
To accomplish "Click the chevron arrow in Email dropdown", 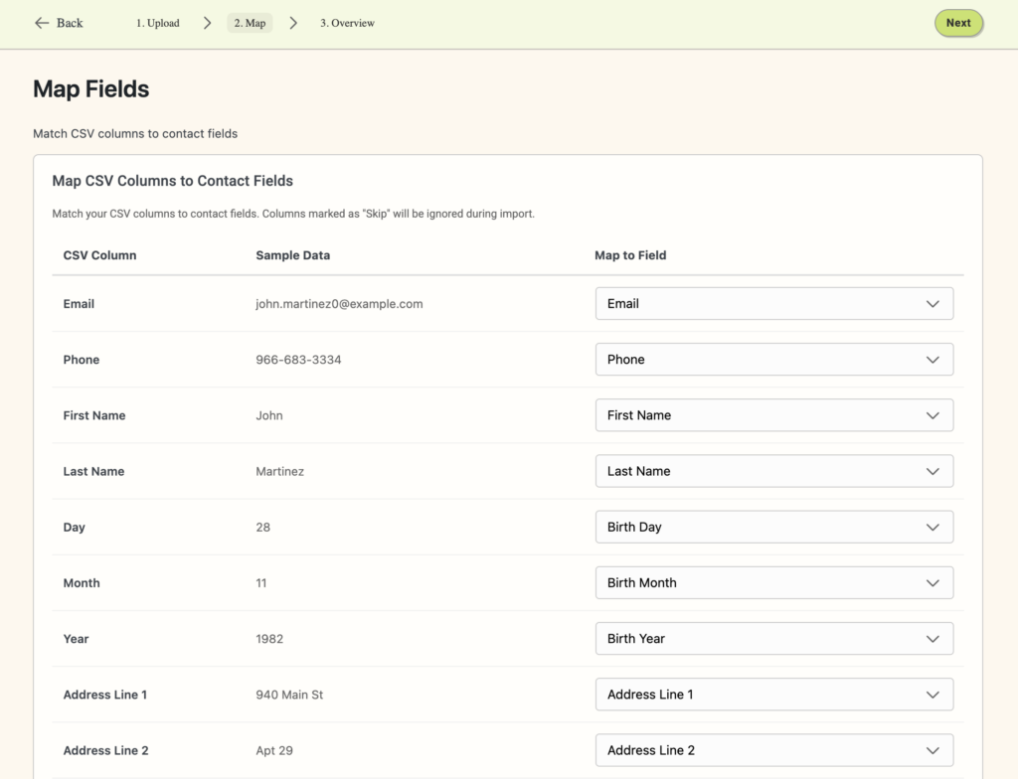I will click(x=932, y=304).
